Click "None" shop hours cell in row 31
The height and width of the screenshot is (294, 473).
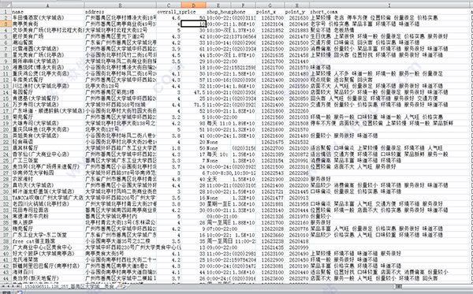[x=218, y=198]
